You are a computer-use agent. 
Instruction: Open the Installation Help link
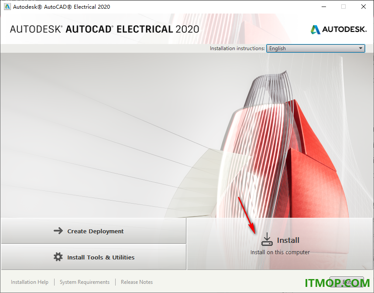tap(30, 282)
